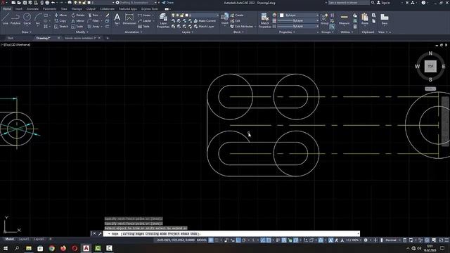
Task: Click the Trim command
Action: click(x=93, y=15)
